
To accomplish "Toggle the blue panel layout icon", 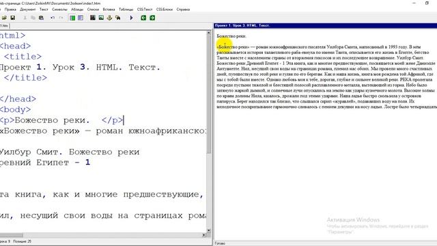I will [x=81, y=18].
